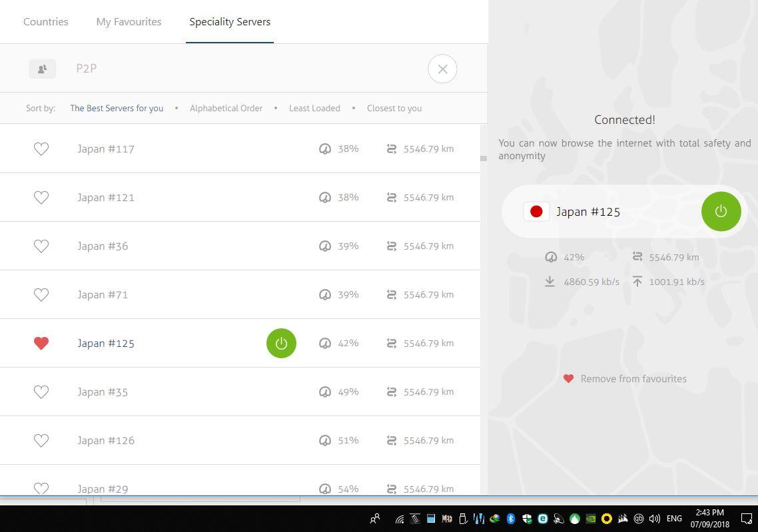Toggle the favourite heart for Japan #36
This screenshot has height=532, width=758.
click(x=41, y=246)
